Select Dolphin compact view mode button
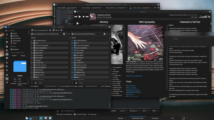Viewport: 214px width, 120px height. [x=7, y=50]
